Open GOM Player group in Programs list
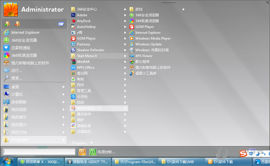Viewport: 270px width, 166px height. tap(99, 38)
